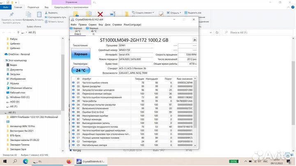Select the Нестабильные сектора attribute row
The width and height of the screenshot is (296, 166).
[132, 145]
